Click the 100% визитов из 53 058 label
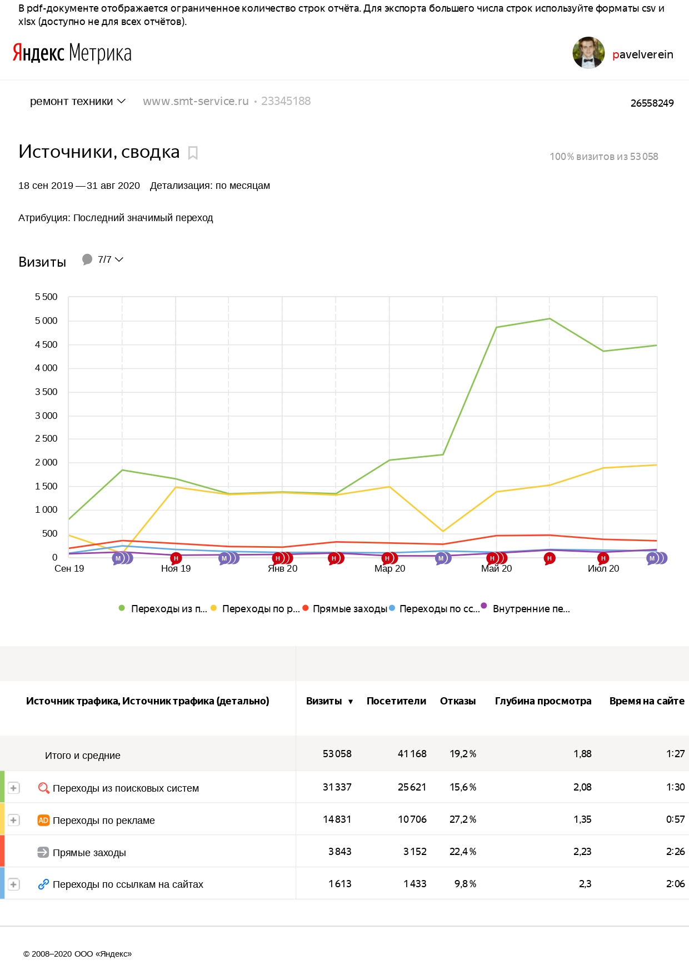689x975 pixels. point(603,157)
